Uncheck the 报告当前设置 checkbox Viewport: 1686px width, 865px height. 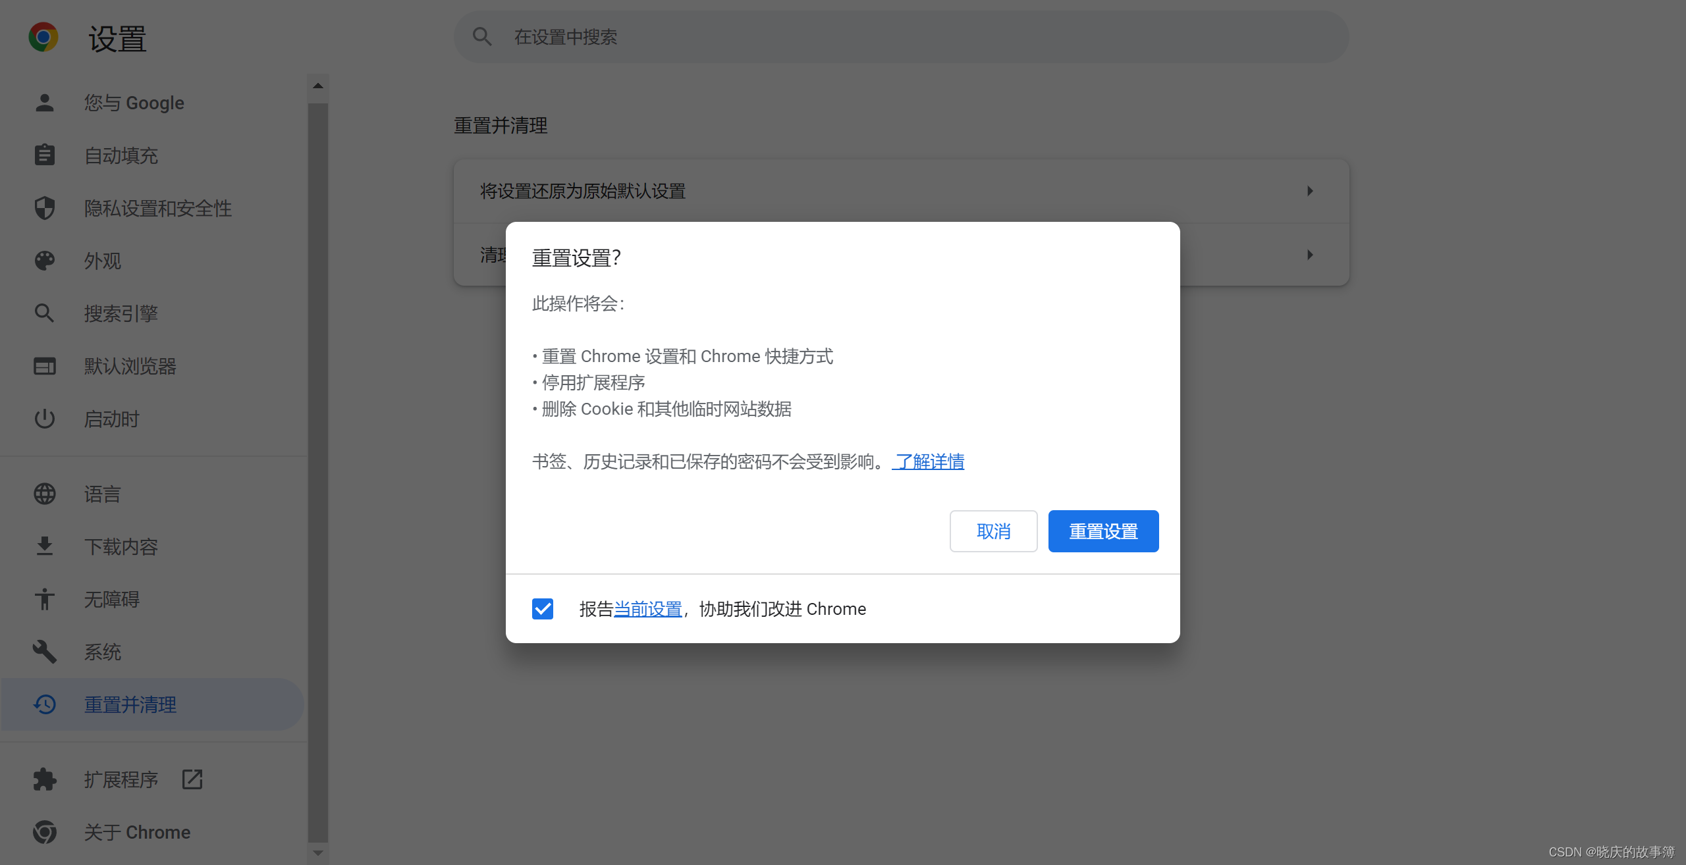coord(543,609)
